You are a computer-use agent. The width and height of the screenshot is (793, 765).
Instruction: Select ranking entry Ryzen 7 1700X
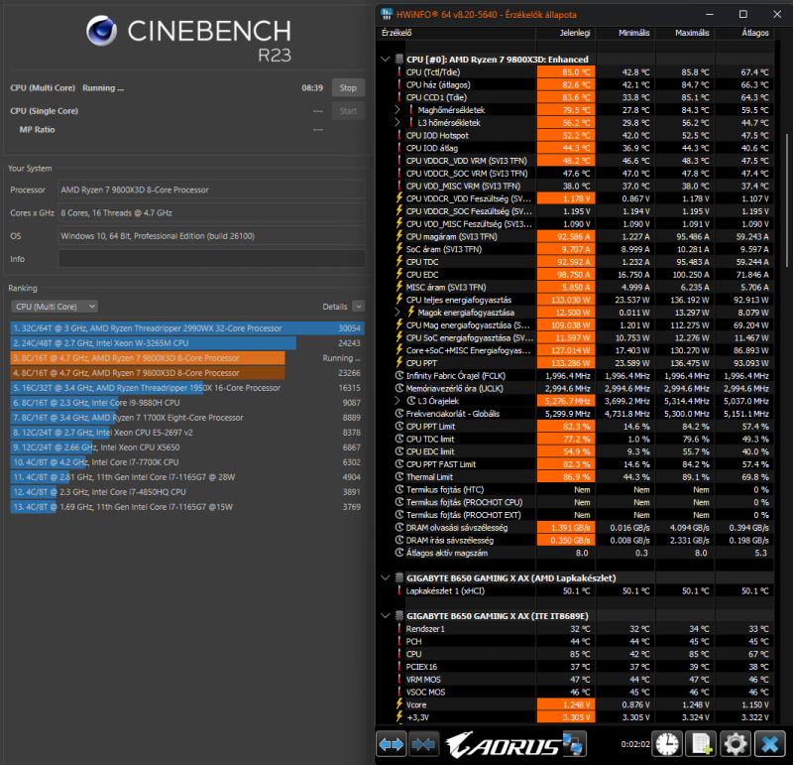pos(187,418)
